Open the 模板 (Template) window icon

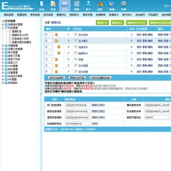point(77,4)
